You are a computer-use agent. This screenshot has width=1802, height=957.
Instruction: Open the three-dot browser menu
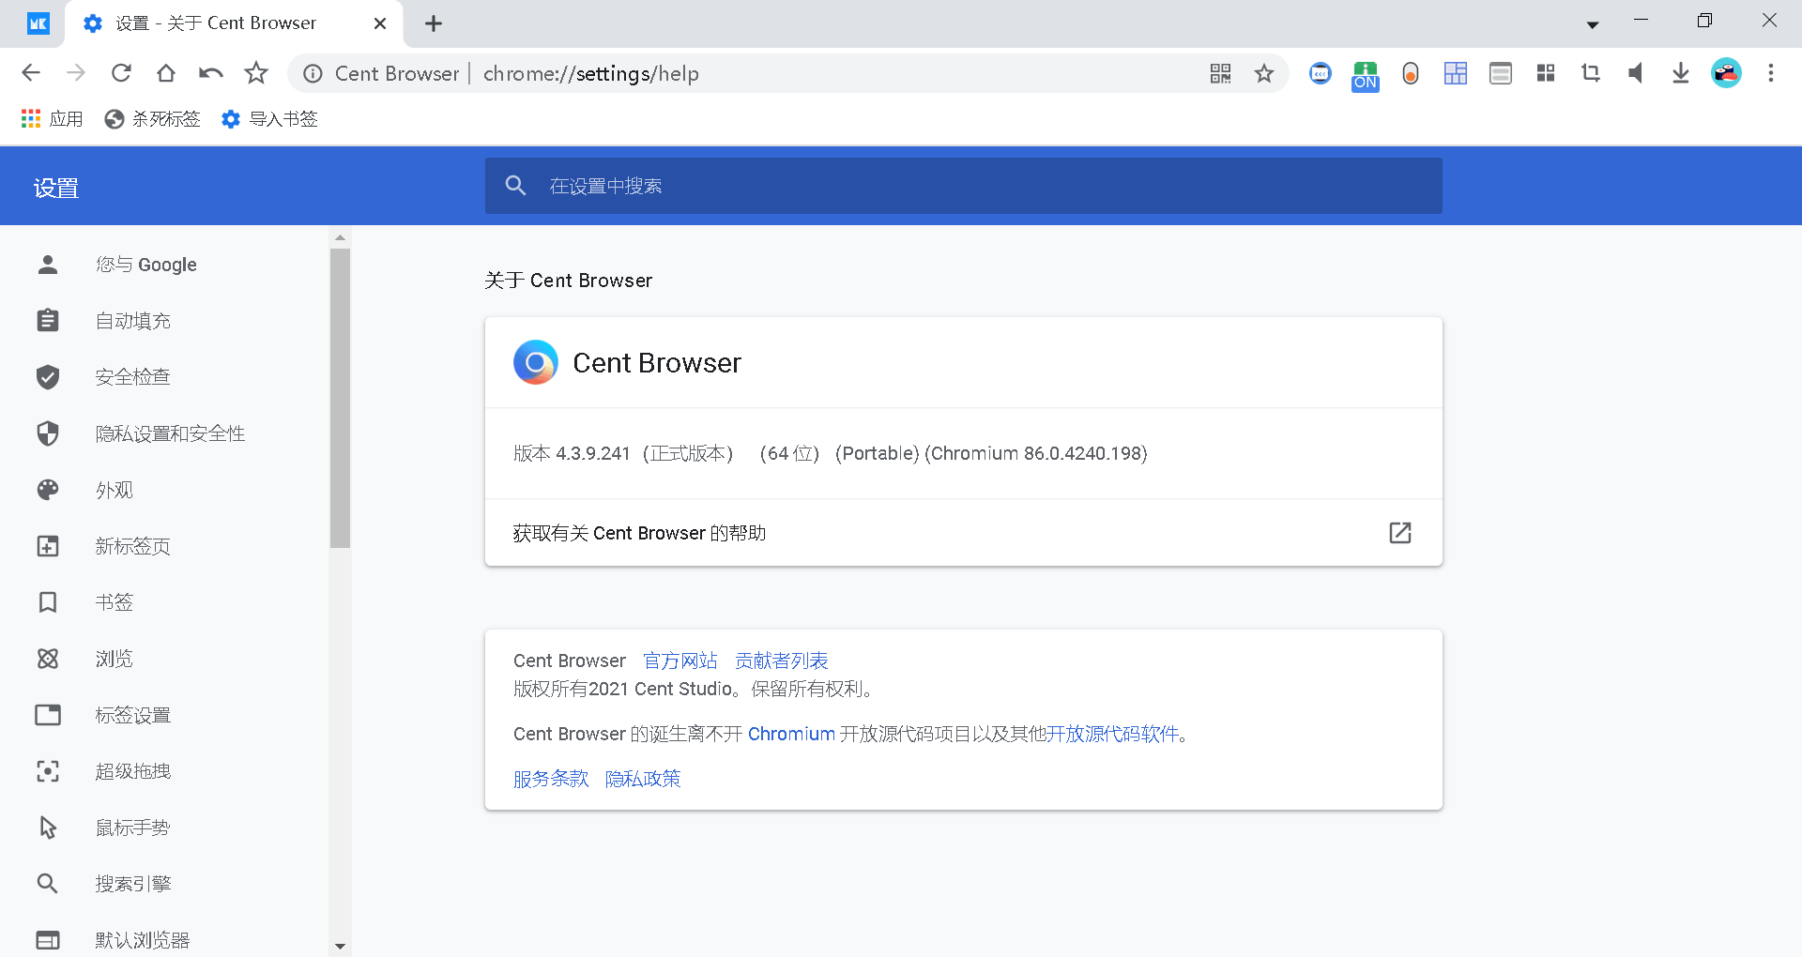click(1771, 73)
